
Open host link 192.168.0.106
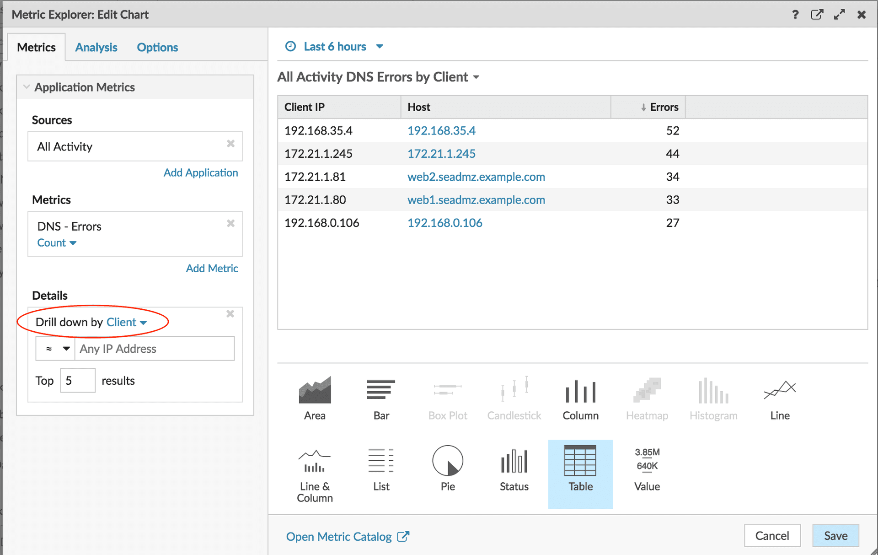coord(444,223)
